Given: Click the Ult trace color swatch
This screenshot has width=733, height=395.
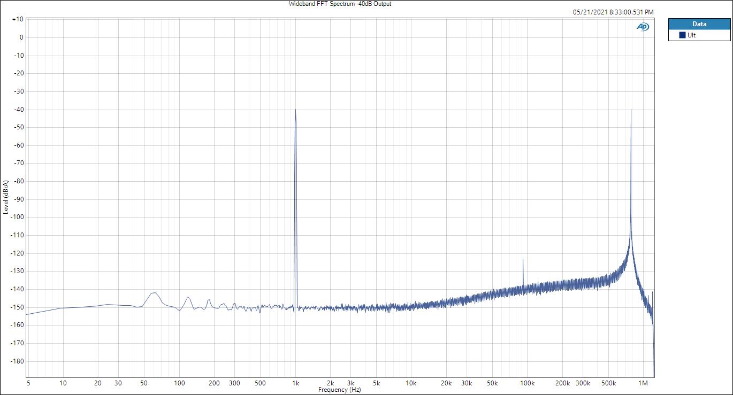Looking at the screenshot, I should [x=682, y=35].
